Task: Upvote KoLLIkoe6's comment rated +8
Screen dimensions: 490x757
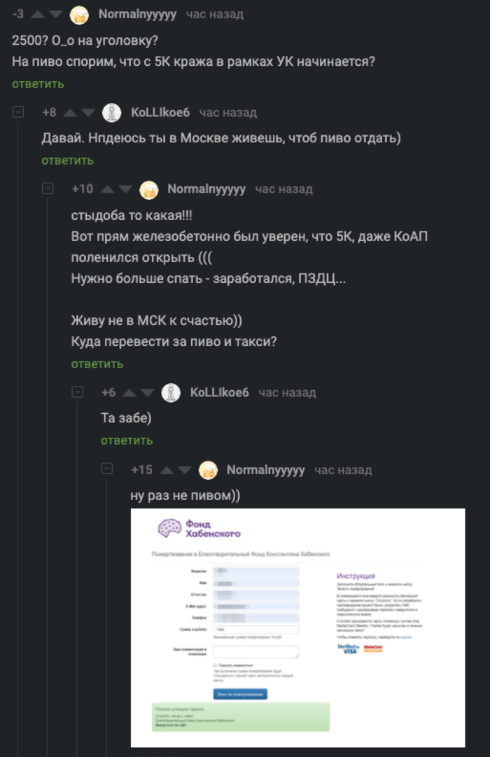Action: 69,113
